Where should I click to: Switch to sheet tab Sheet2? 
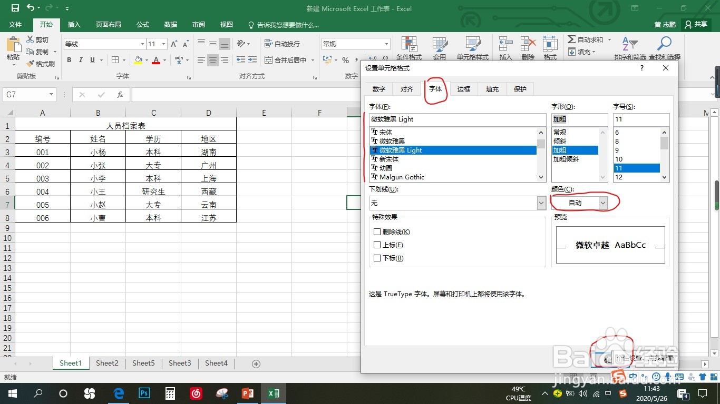coord(107,363)
